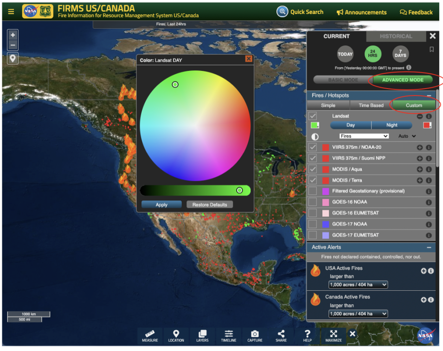Screen dimensions: 443x351
Task: Collapse the Active Alerts section
Action: (x=429, y=247)
